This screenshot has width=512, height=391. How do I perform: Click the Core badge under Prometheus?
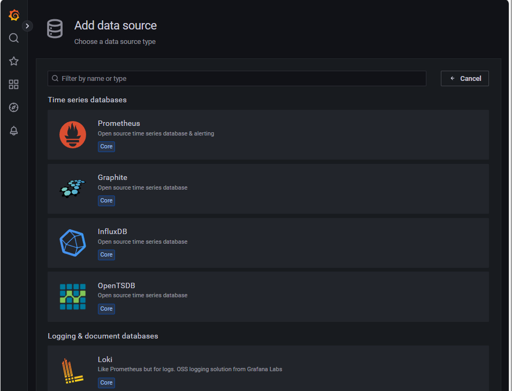point(106,146)
